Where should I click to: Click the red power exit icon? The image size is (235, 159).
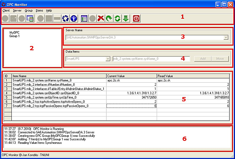point(136,18)
